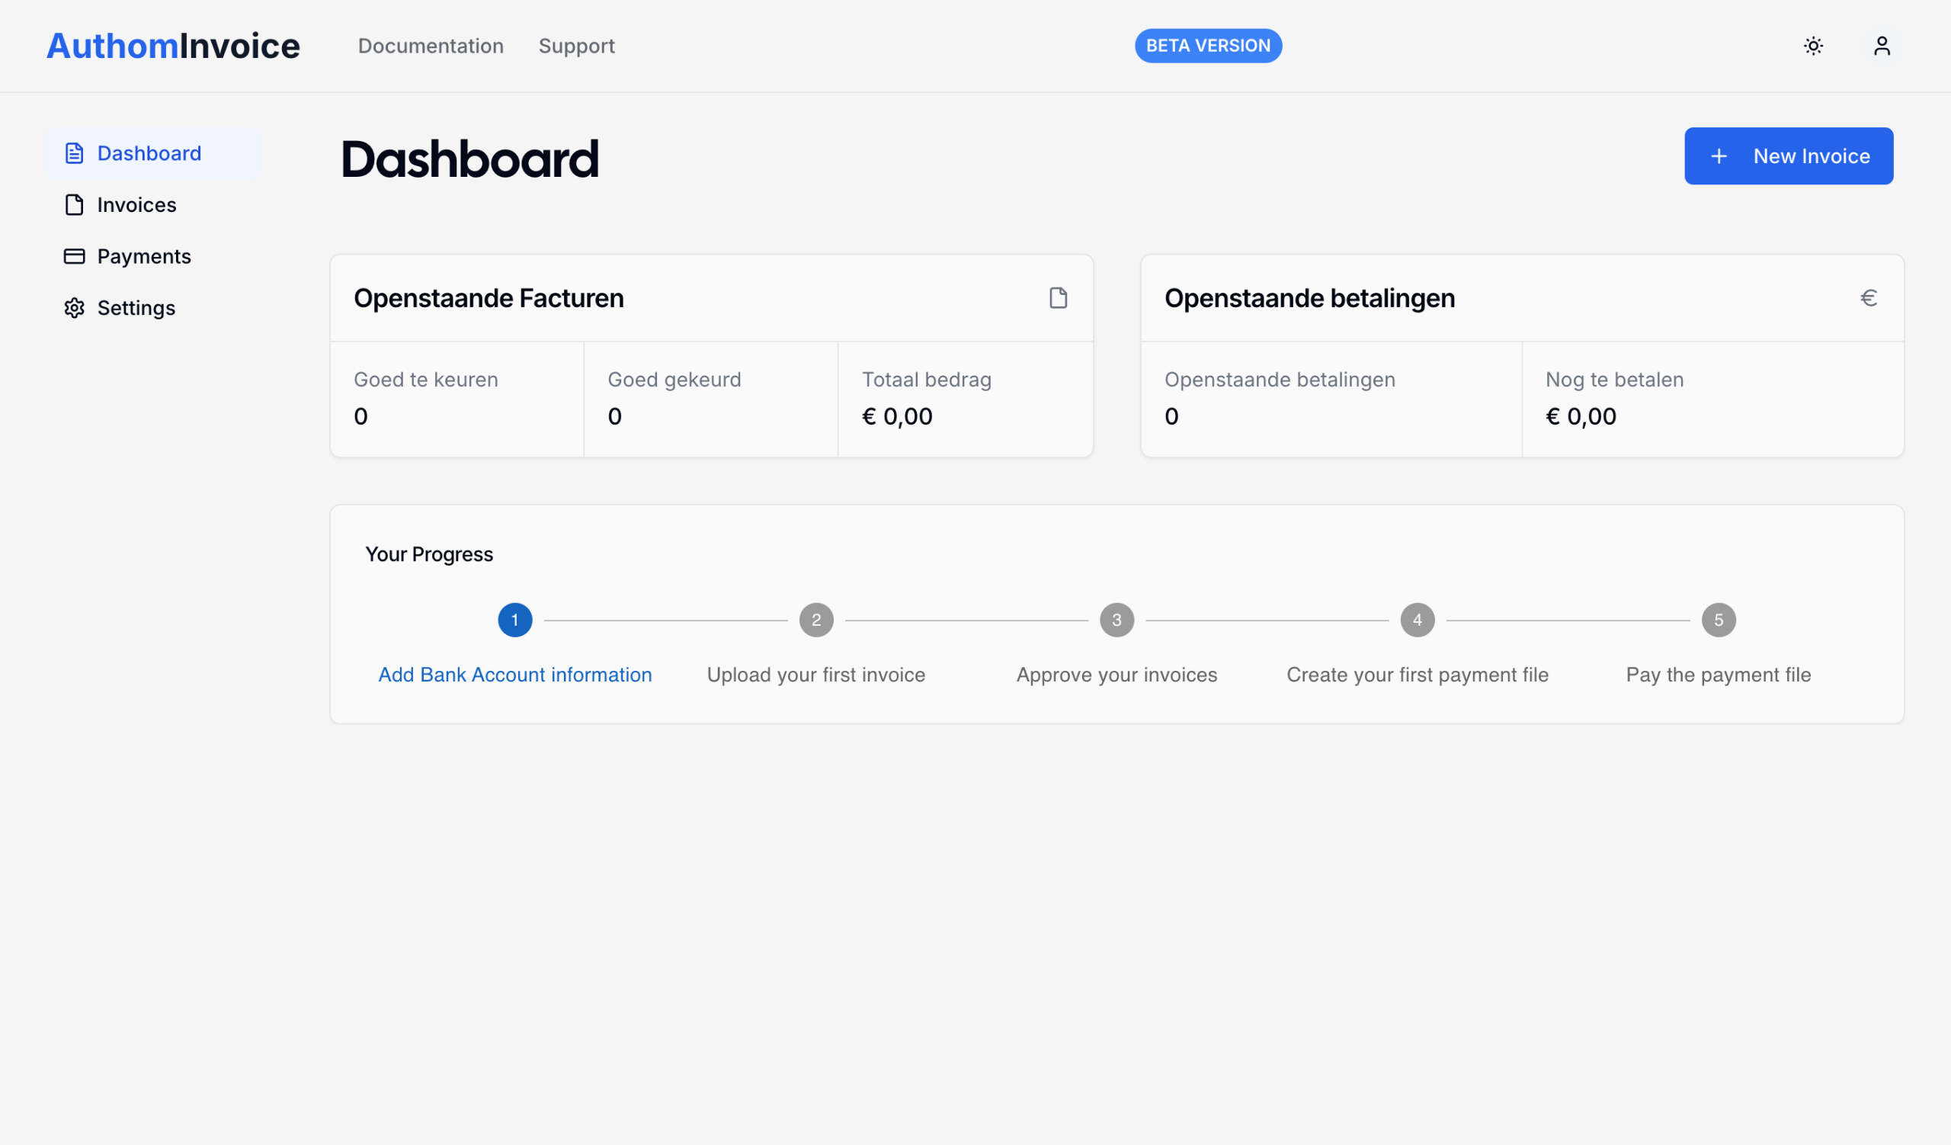Select progress step 4 circle
The image size is (1951, 1145).
click(x=1417, y=620)
